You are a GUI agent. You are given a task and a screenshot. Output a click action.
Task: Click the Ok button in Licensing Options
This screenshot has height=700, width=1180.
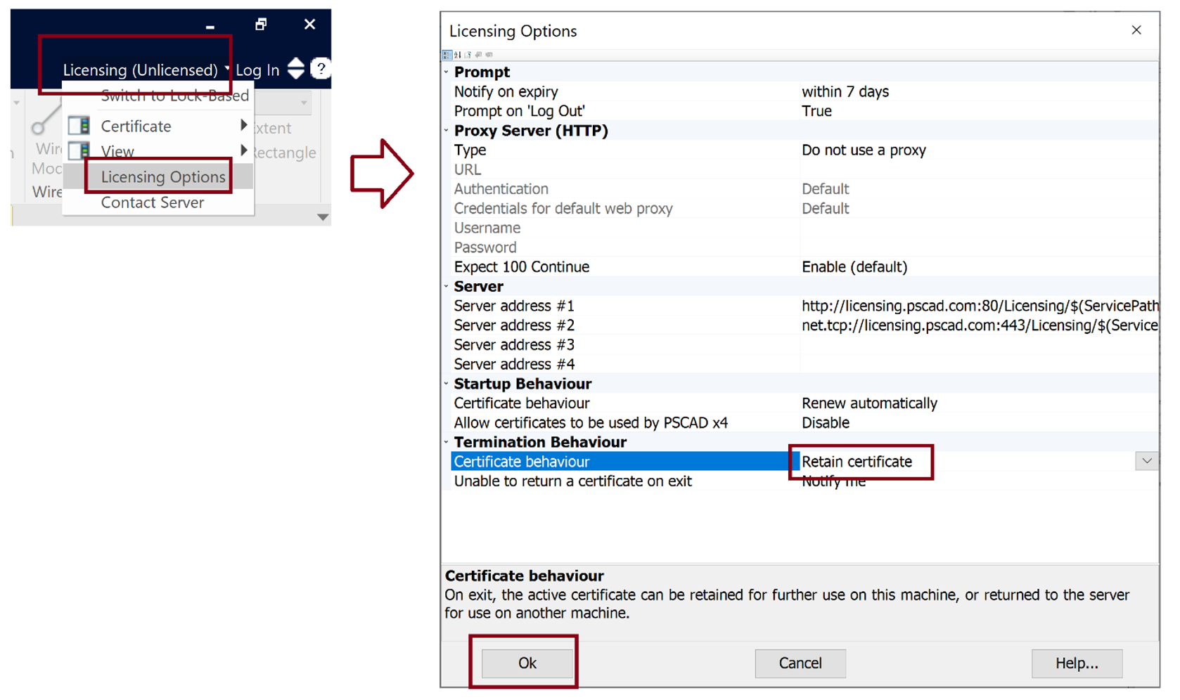tap(526, 663)
